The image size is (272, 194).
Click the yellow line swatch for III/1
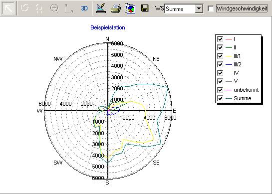coord(229,56)
